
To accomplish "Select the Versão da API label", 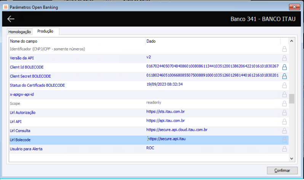I will 22,58.
